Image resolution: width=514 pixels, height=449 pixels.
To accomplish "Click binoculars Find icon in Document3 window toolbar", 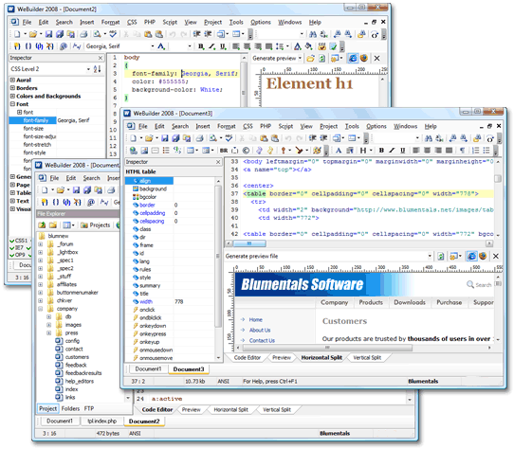I will click(x=428, y=138).
